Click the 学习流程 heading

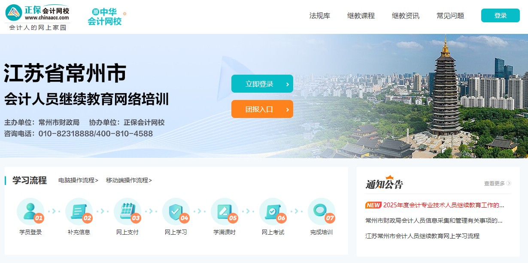[x=29, y=180]
